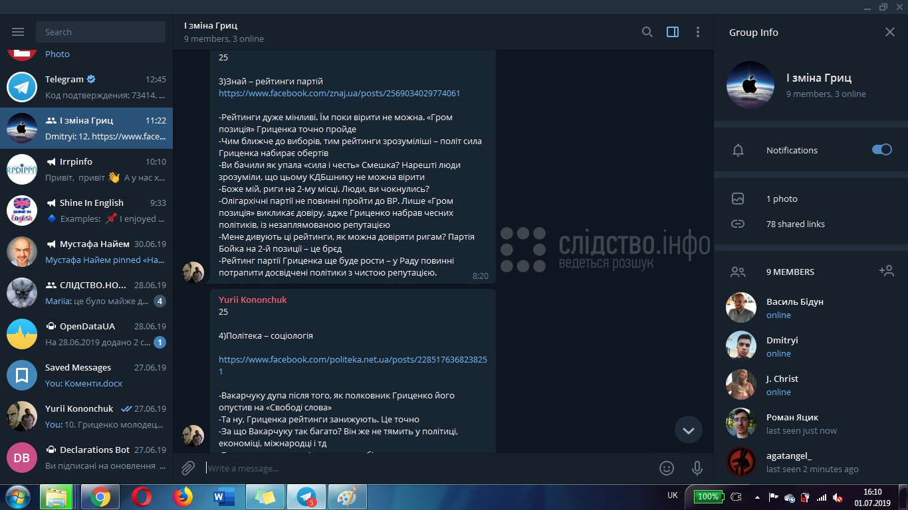Open the facebook.com/znaj.ua post link
Screen dimensions: 908x510
[x=339, y=93]
